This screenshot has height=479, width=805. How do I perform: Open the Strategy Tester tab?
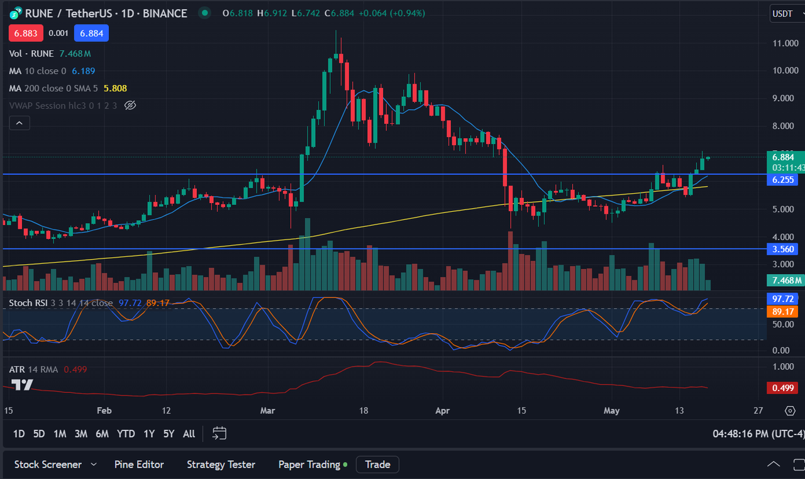(x=221, y=465)
